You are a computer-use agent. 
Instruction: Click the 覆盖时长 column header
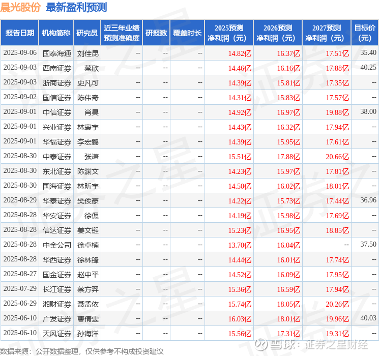point(187,33)
